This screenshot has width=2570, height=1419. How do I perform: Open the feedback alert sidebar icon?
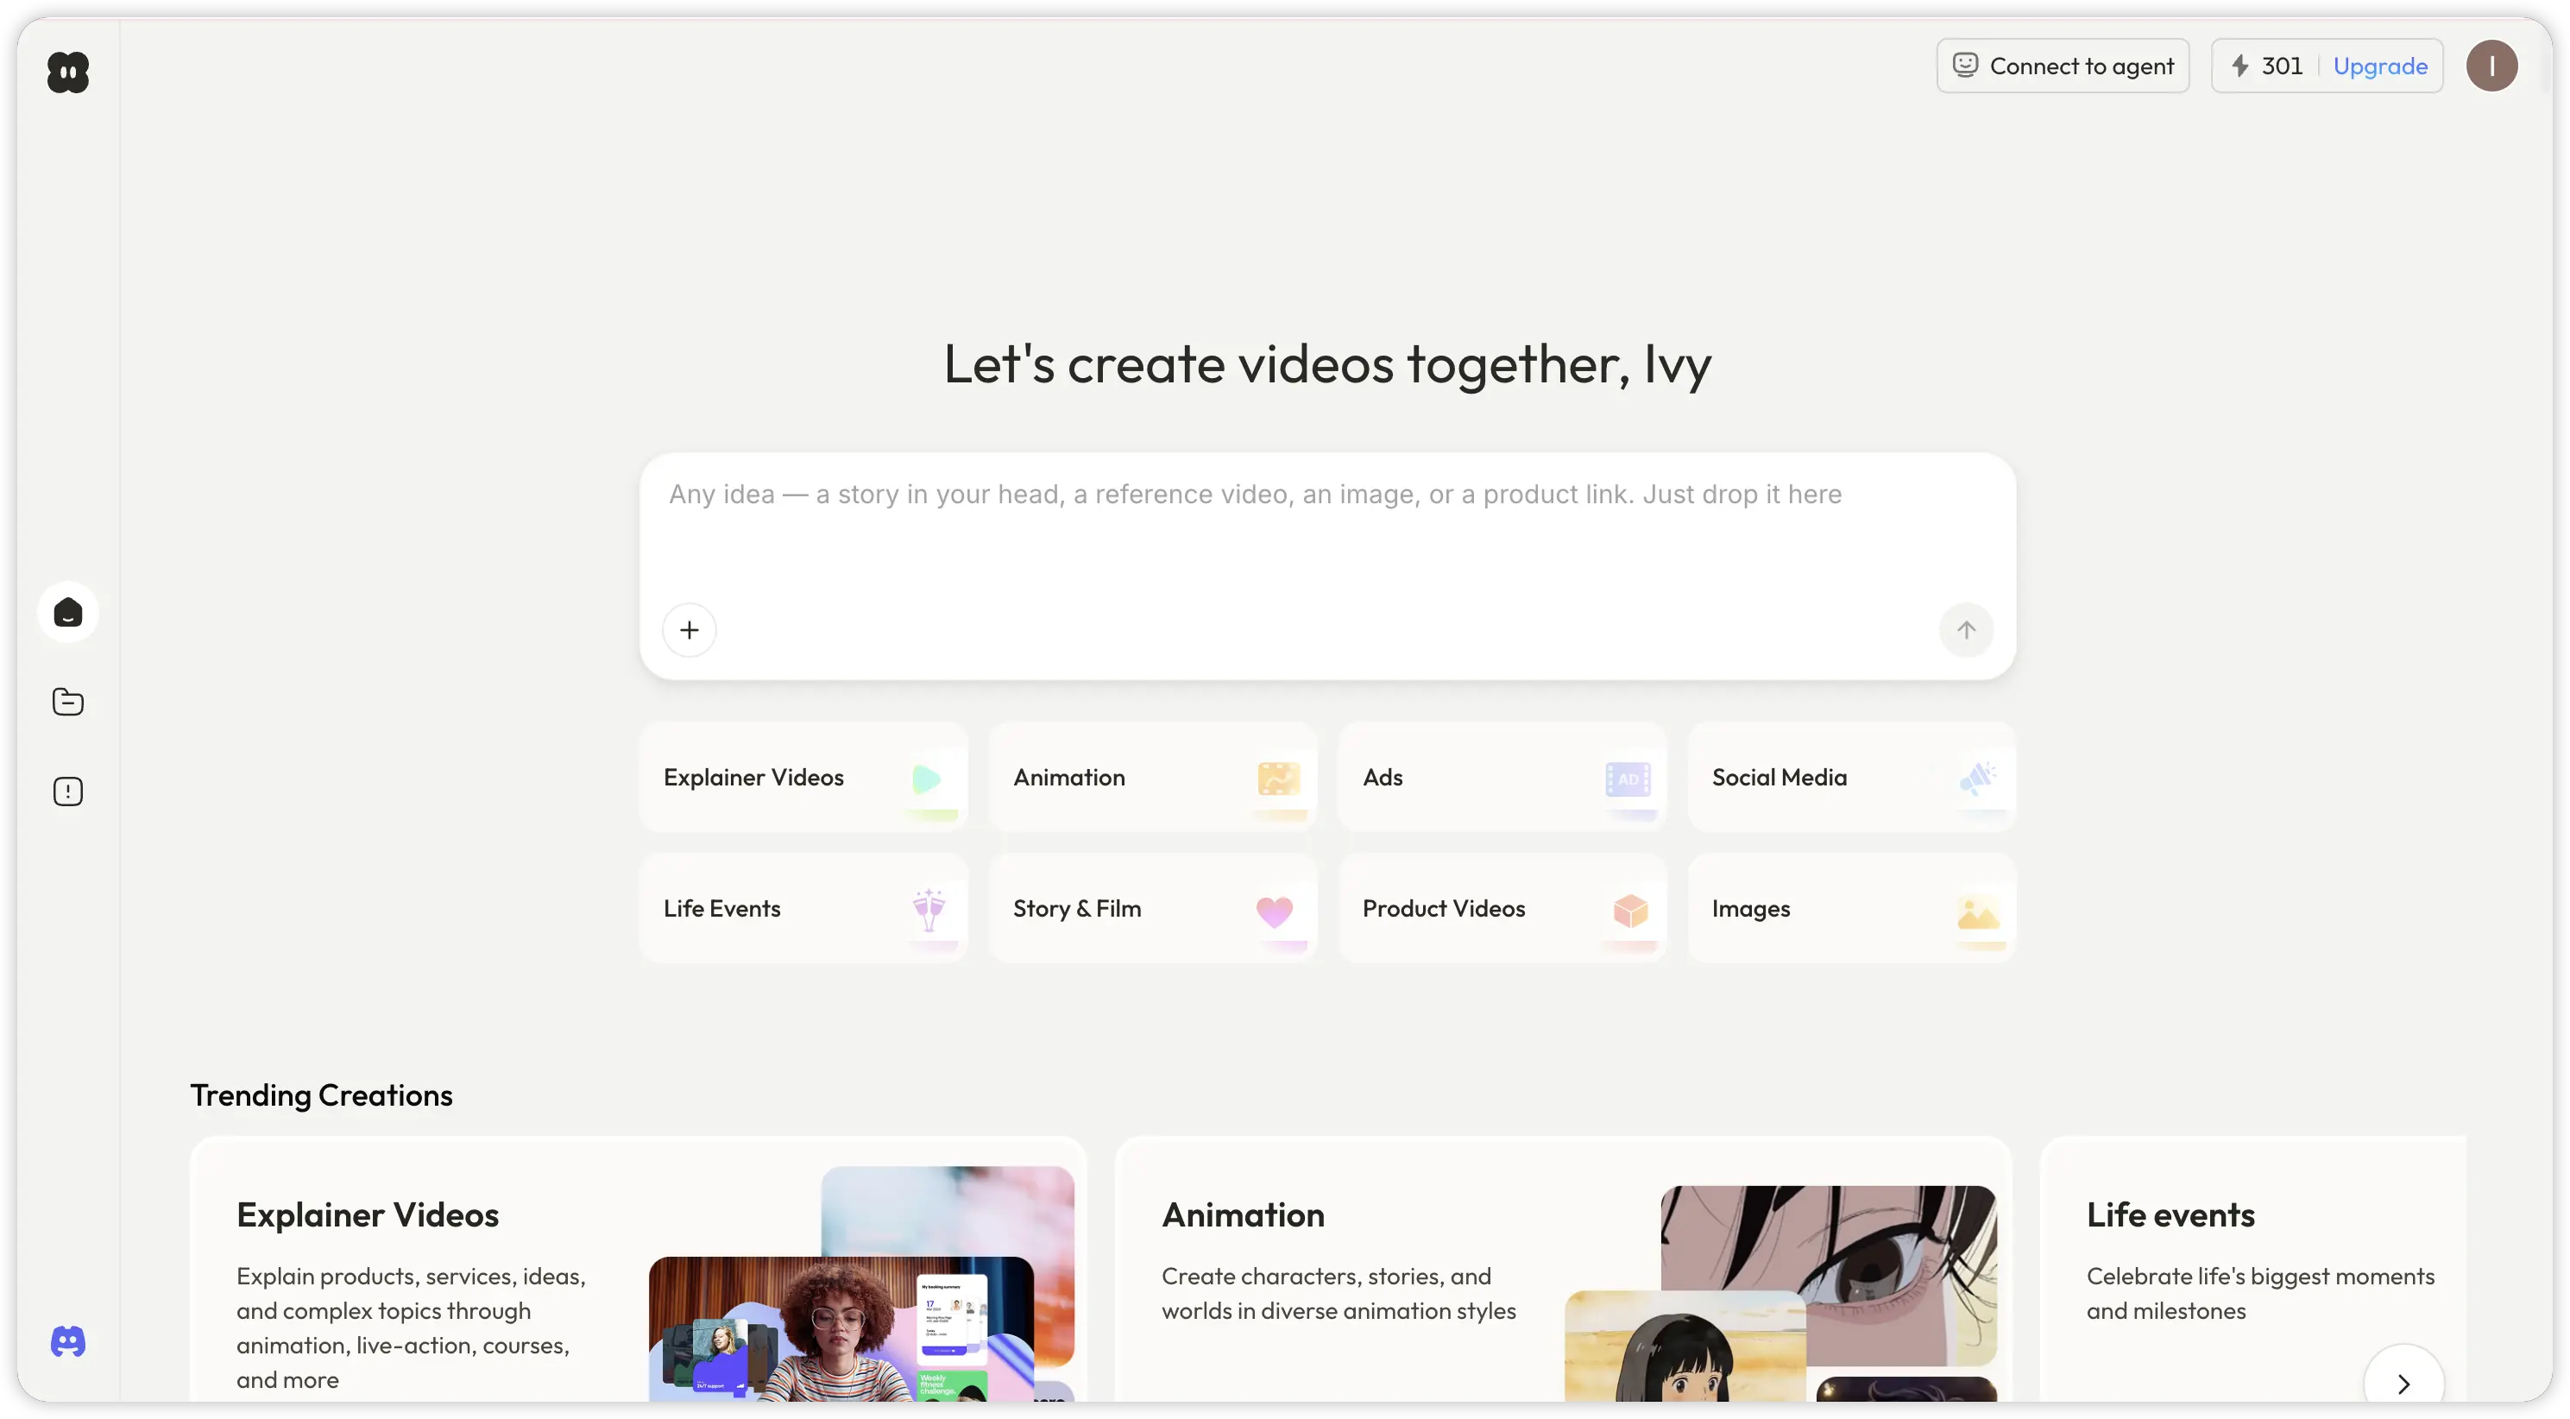pos(68,791)
